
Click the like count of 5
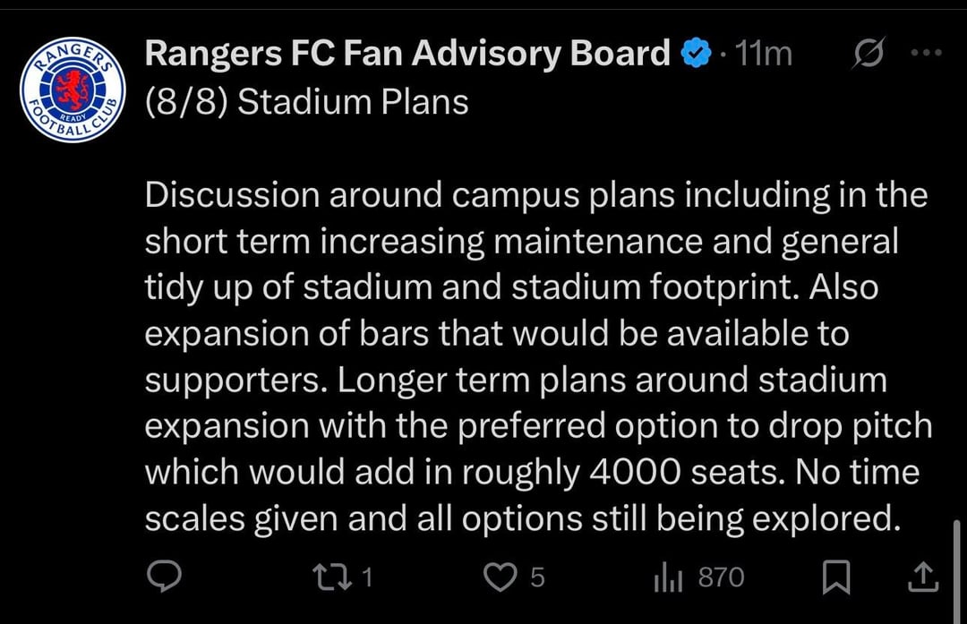[x=537, y=578]
